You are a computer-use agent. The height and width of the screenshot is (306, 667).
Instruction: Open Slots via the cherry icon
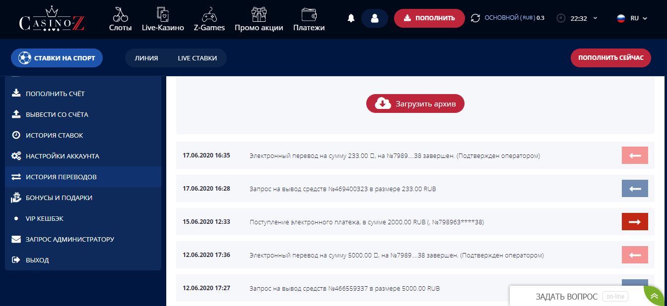120,14
